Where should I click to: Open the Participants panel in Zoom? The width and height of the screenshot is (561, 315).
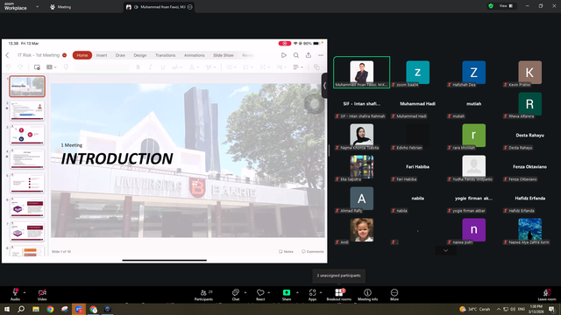[x=203, y=295]
